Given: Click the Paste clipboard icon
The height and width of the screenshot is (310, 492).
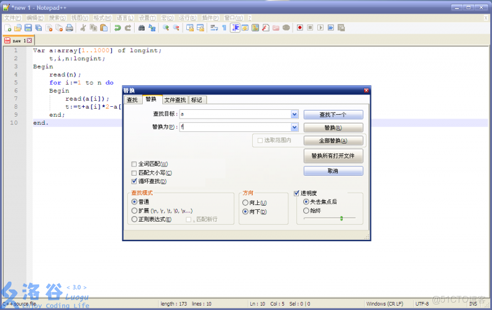Looking at the screenshot, I should [x=103, y=28].
